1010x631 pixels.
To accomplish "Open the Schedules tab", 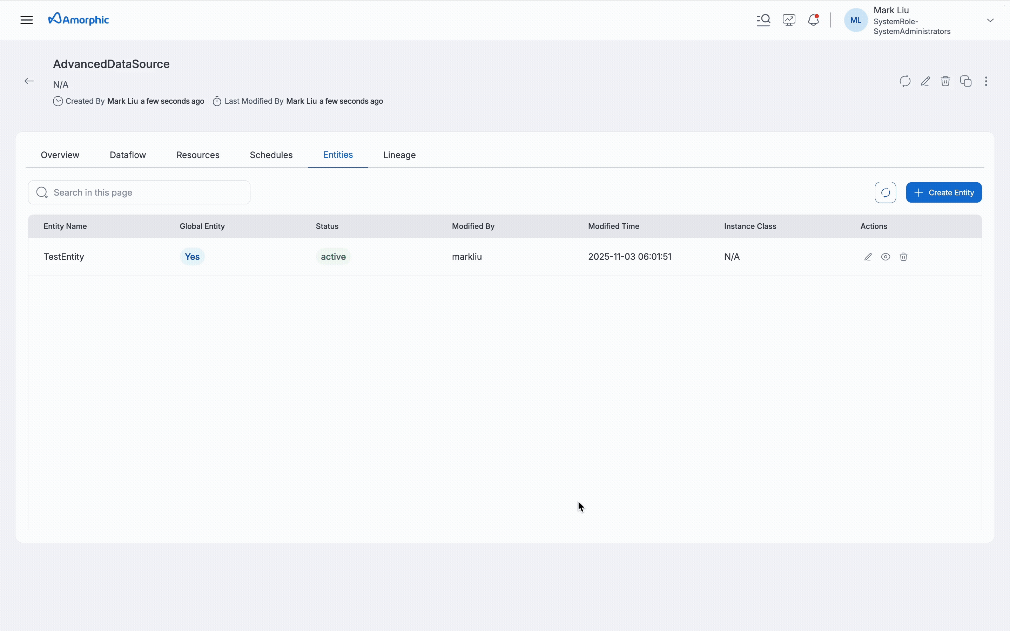I will point(271,155).
